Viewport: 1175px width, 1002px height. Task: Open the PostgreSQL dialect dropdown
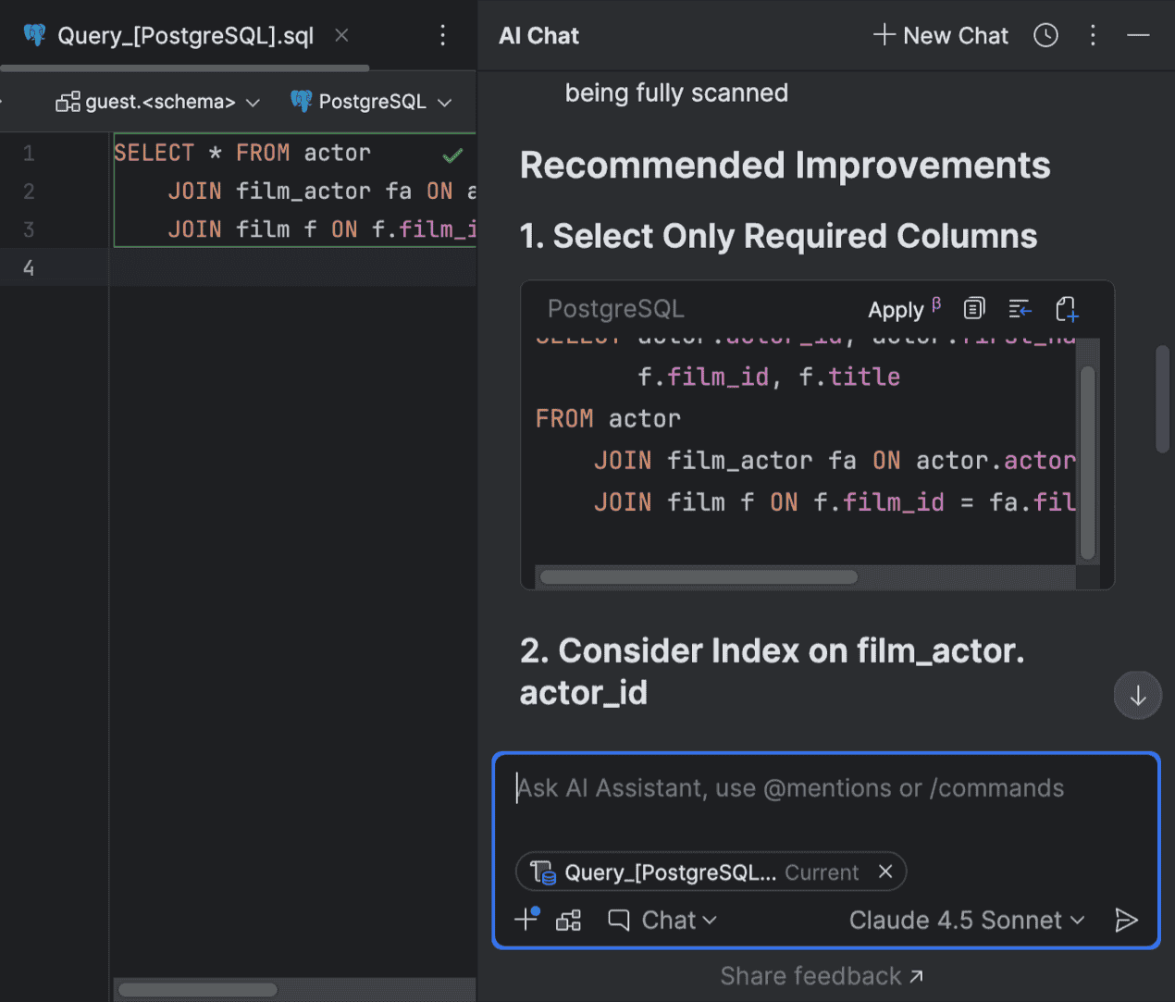click(372, 102)
